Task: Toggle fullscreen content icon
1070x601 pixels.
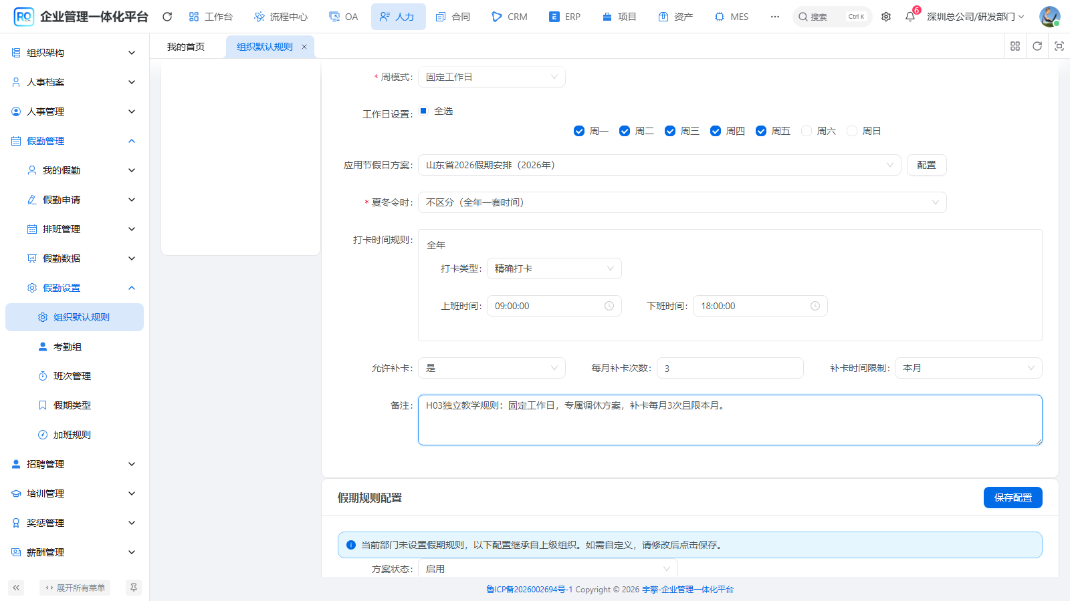Action: [x=1059, y=46]
